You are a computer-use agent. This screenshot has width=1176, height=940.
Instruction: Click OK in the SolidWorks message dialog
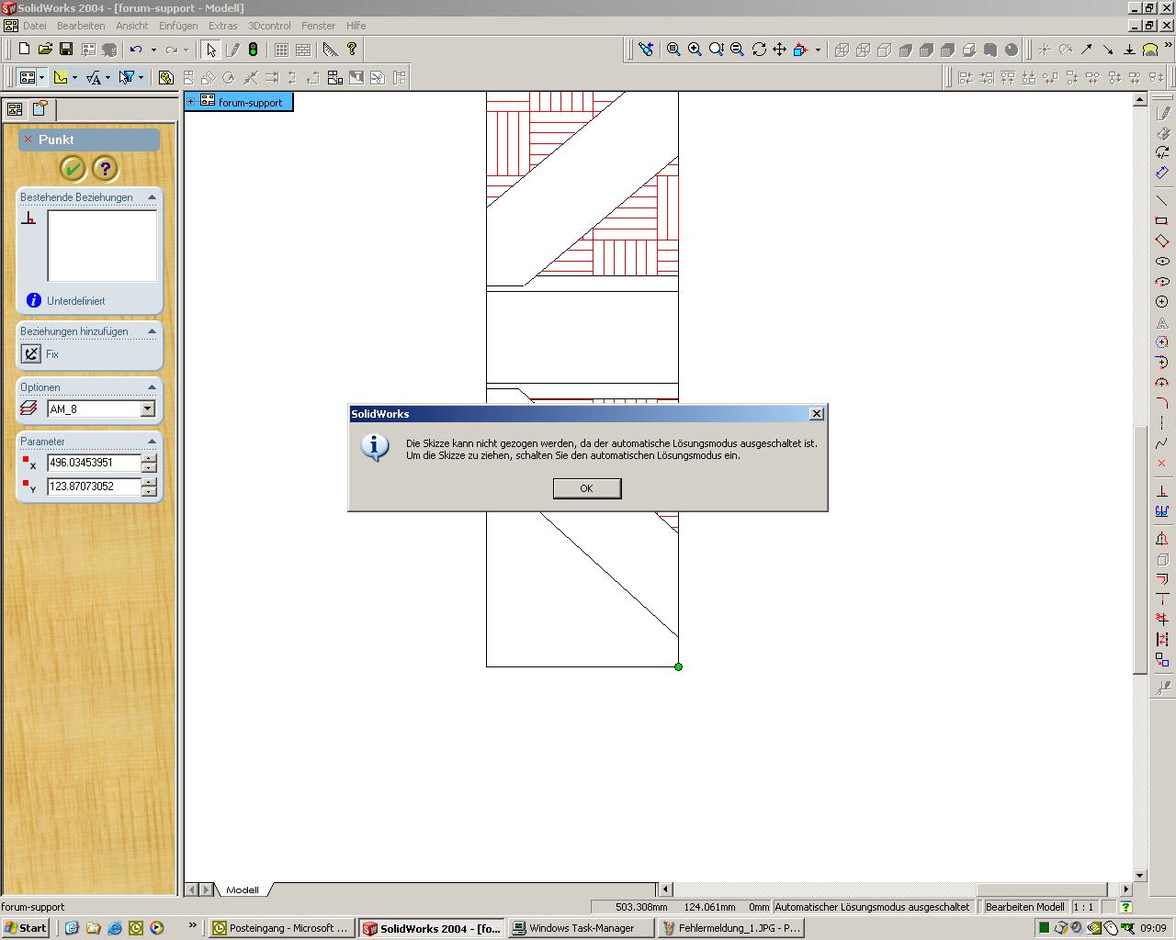coord(587,488)
